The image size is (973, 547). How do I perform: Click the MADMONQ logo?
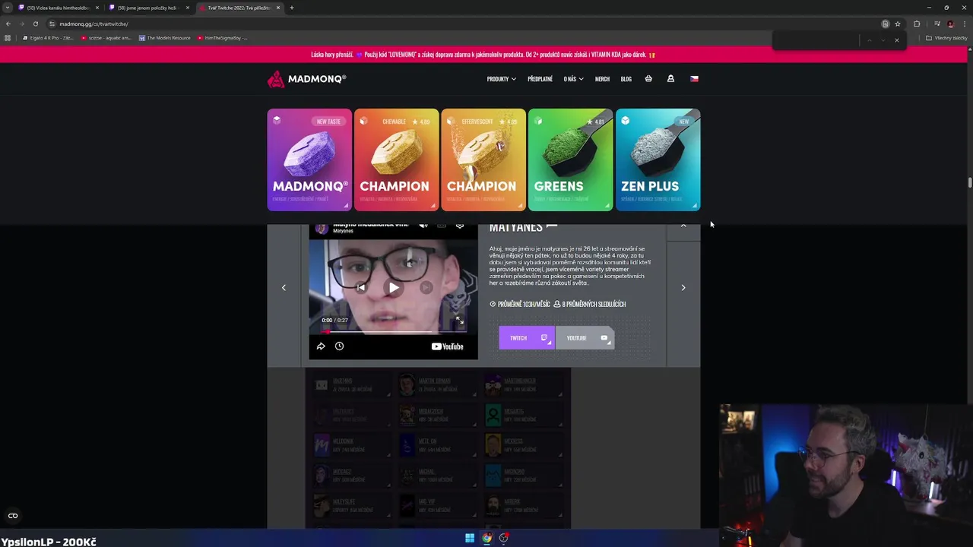307,79
